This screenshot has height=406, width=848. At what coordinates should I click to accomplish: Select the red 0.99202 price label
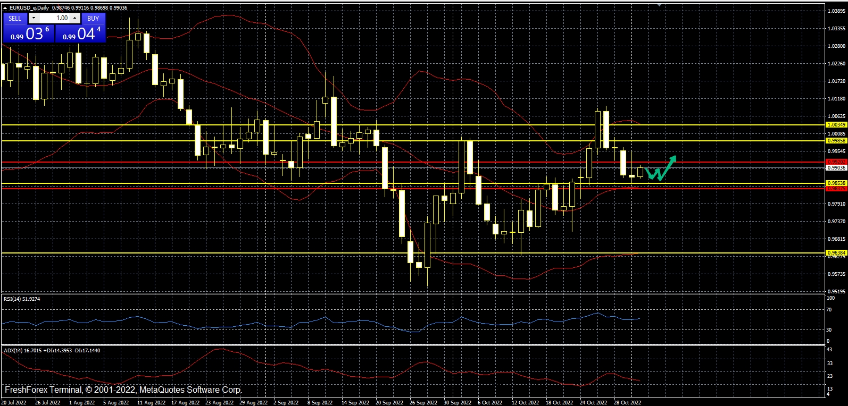click(x=836, y=162)
